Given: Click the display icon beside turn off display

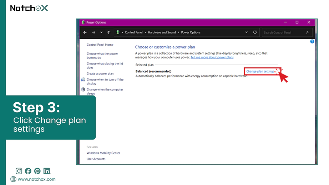Looking at the screenshot, I should pos(83,79).
